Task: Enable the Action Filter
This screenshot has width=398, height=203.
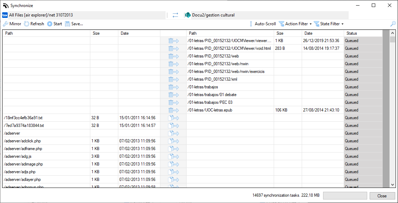Action: [295, 23]
